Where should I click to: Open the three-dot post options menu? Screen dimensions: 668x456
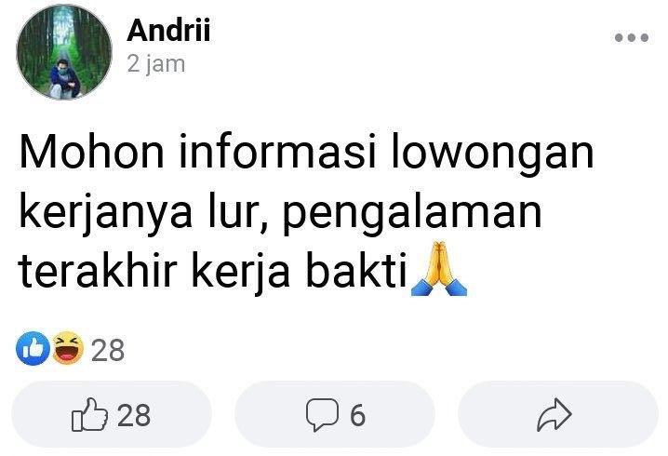[x=632, y=37]
